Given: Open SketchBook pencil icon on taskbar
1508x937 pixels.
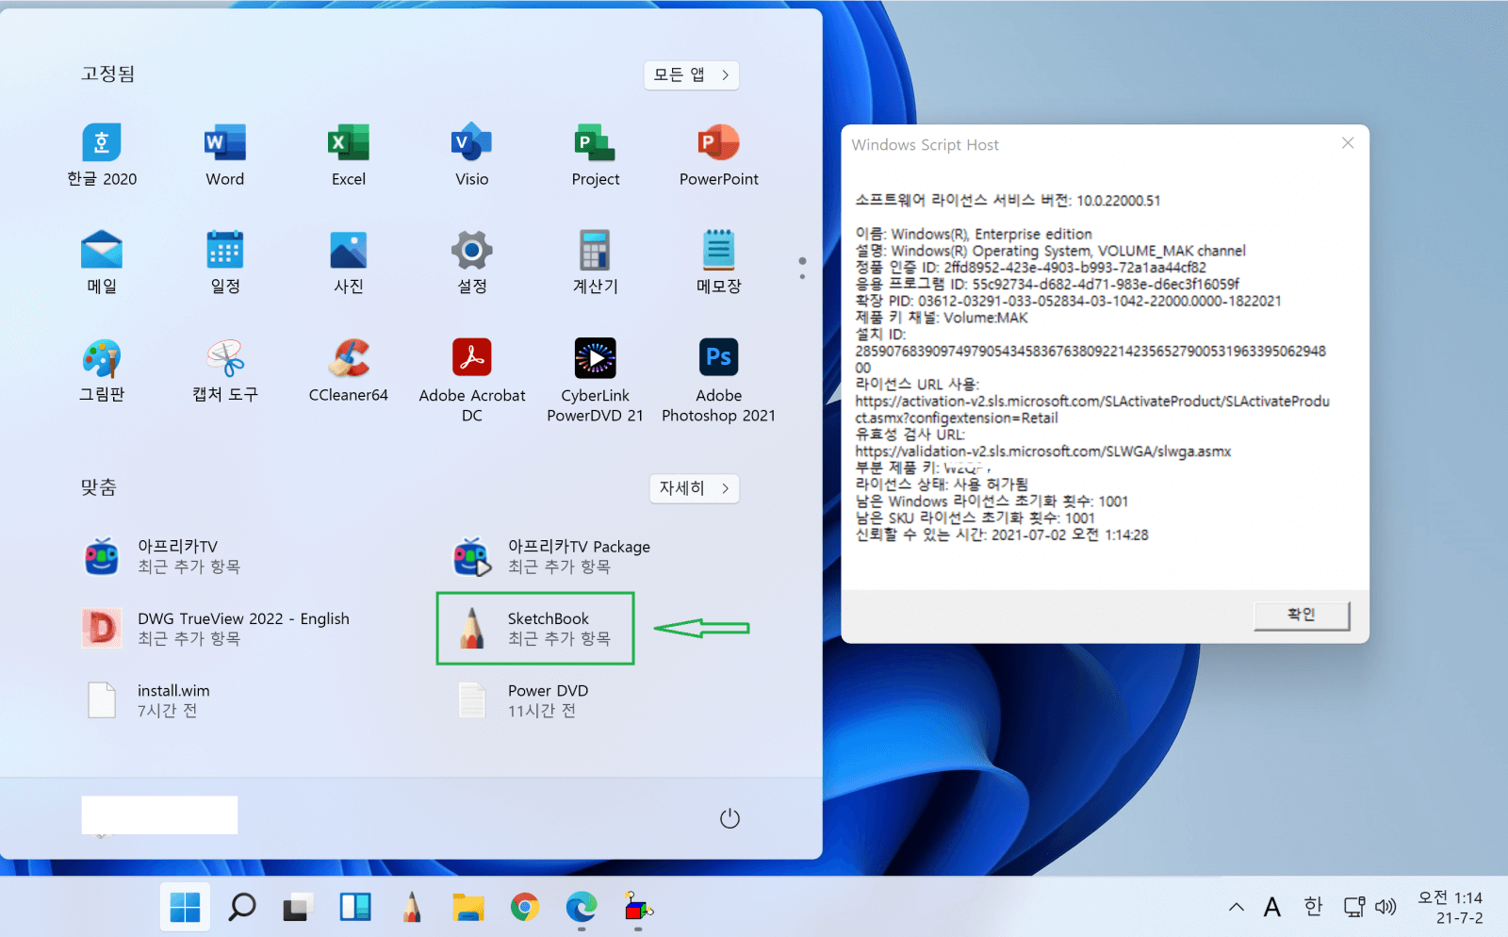Looking at the screenshot, I should coord(412,907).
